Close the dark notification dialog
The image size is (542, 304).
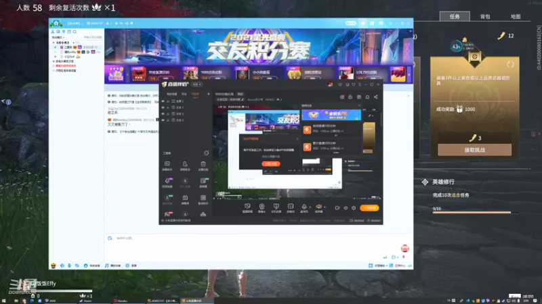(297, 139)
